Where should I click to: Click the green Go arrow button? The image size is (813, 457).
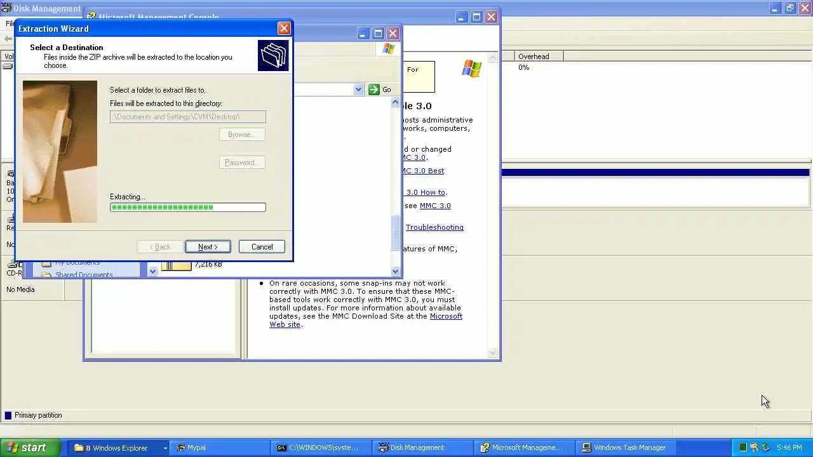point(374,89)
